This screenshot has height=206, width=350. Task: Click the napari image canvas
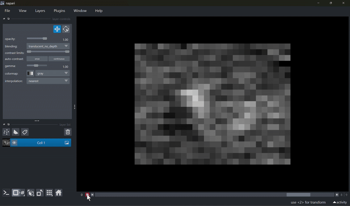pos(213,104)
